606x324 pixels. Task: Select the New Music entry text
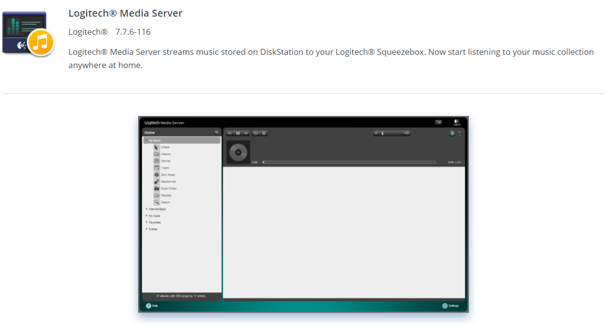pyautogui.click(x=168, y=175)
